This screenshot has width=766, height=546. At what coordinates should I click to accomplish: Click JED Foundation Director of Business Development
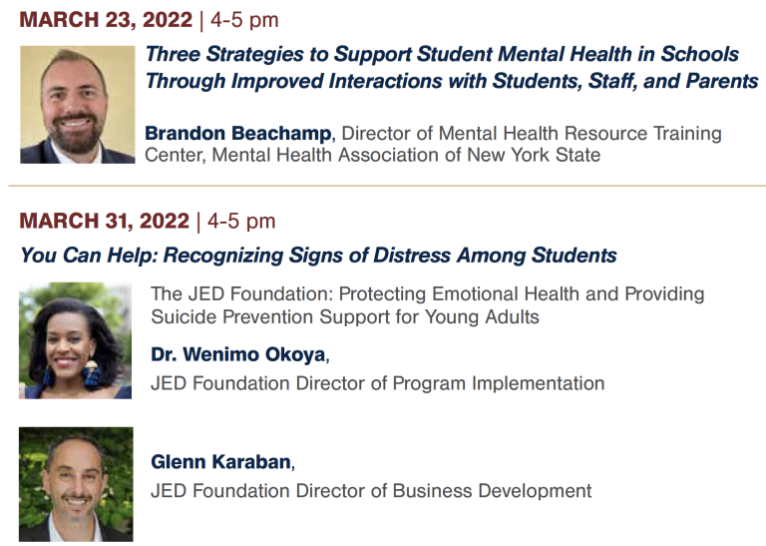pyautogui.click(x=371, y=491)
